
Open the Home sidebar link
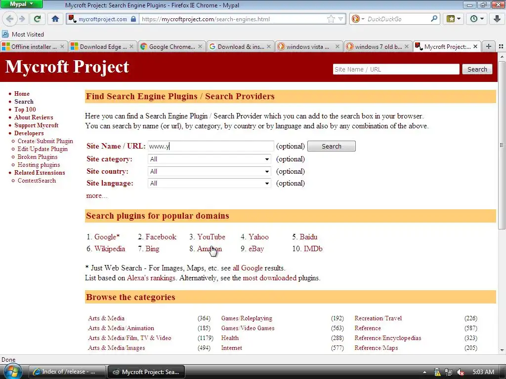(22, 94)
